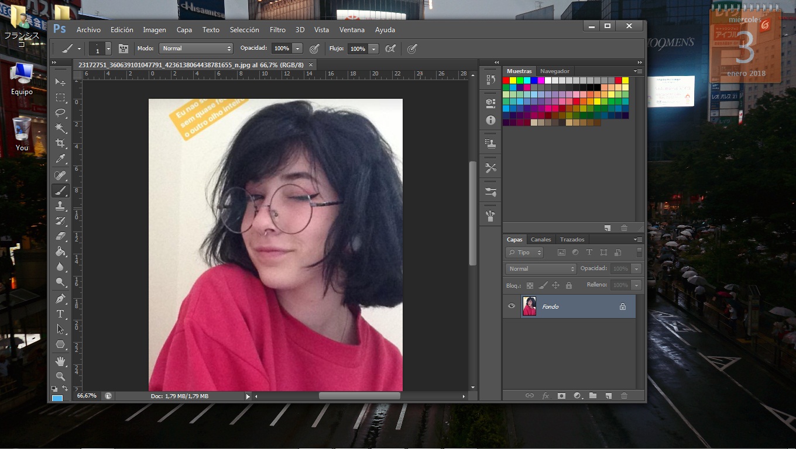Select the Zoom tool
796x449 pixels.
(60, 376)
